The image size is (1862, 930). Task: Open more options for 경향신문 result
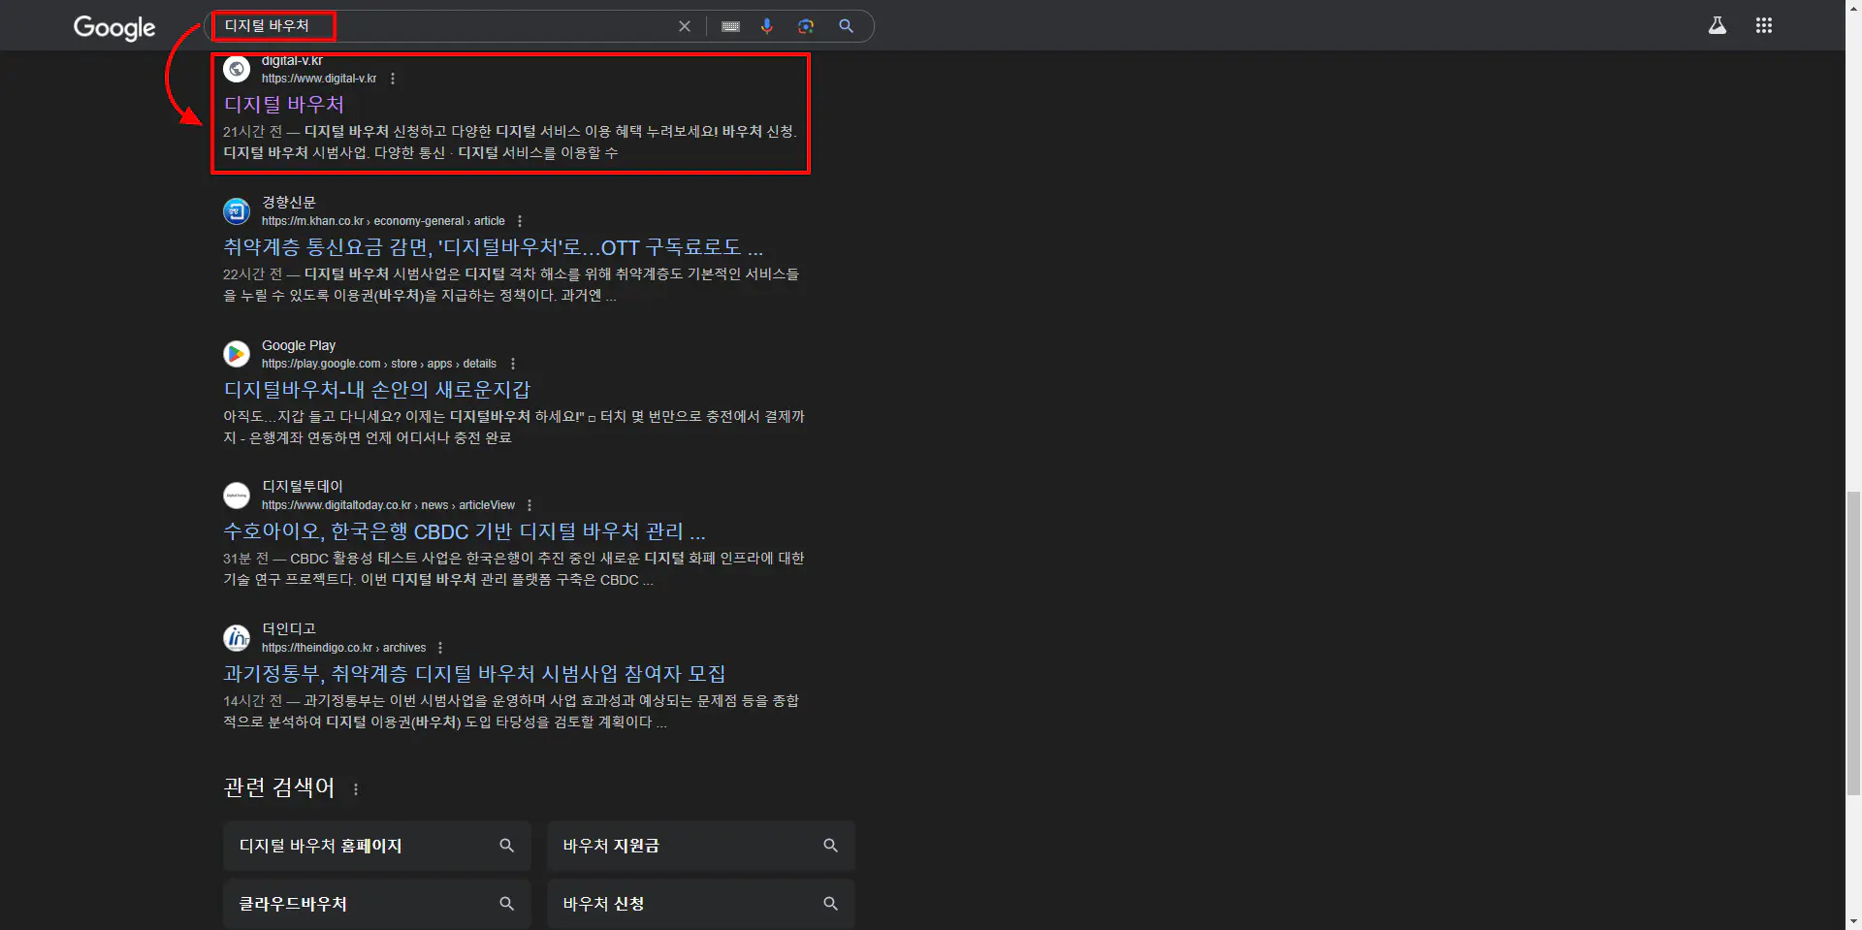pyautogui.click(x=520, y=221)
